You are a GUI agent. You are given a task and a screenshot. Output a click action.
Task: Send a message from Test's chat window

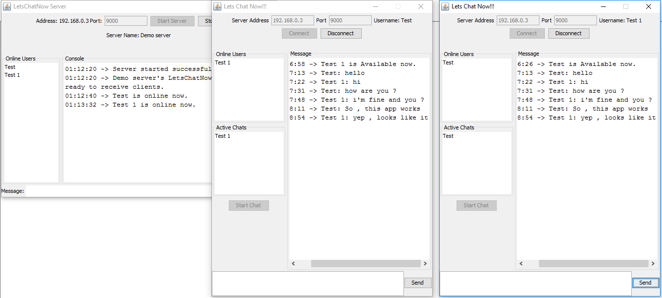pyautogui.click(x=417, y=282)
